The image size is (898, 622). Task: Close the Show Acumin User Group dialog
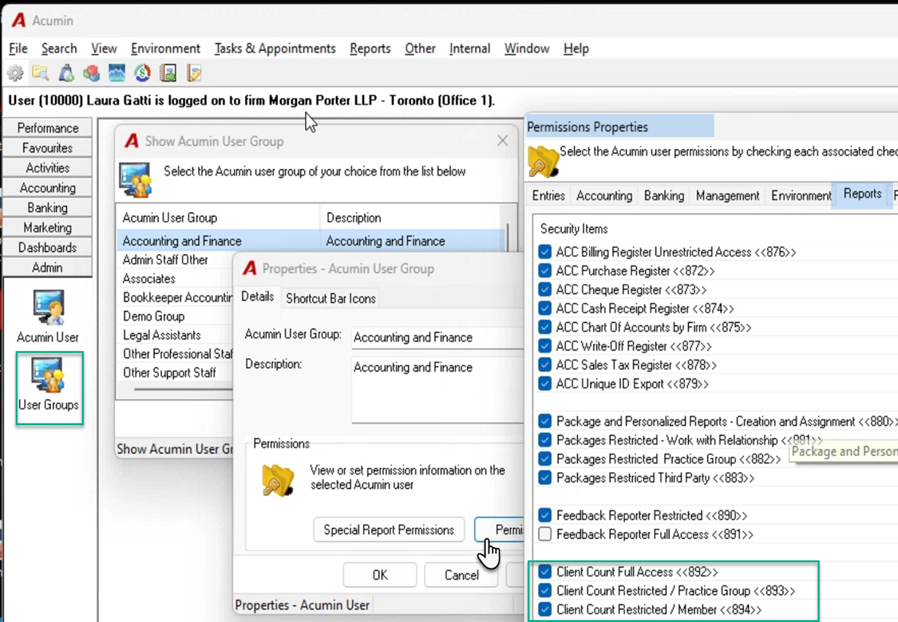pos(502,141)
